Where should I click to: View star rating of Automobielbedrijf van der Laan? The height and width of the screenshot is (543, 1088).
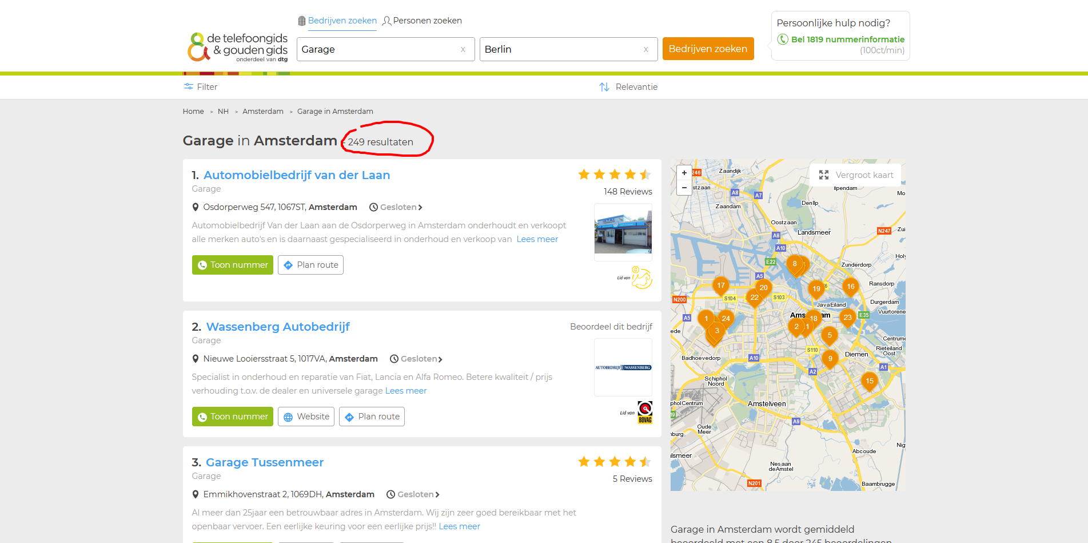615,175
